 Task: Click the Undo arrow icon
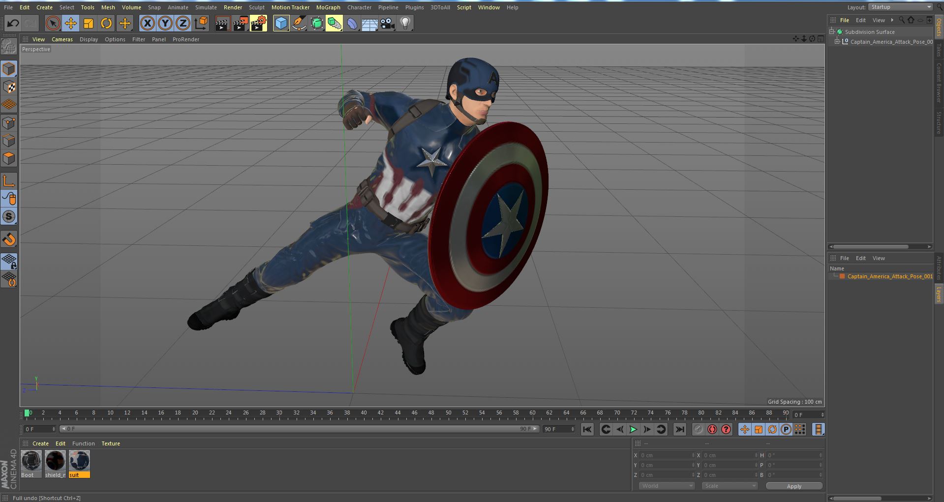13,23
